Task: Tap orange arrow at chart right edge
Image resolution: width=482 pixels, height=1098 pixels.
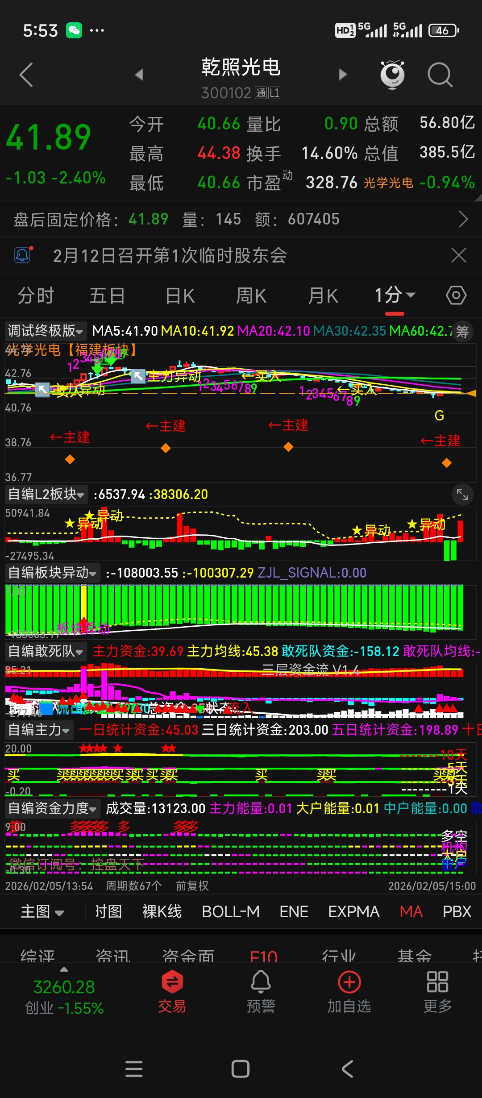Action: pos(471,393)
